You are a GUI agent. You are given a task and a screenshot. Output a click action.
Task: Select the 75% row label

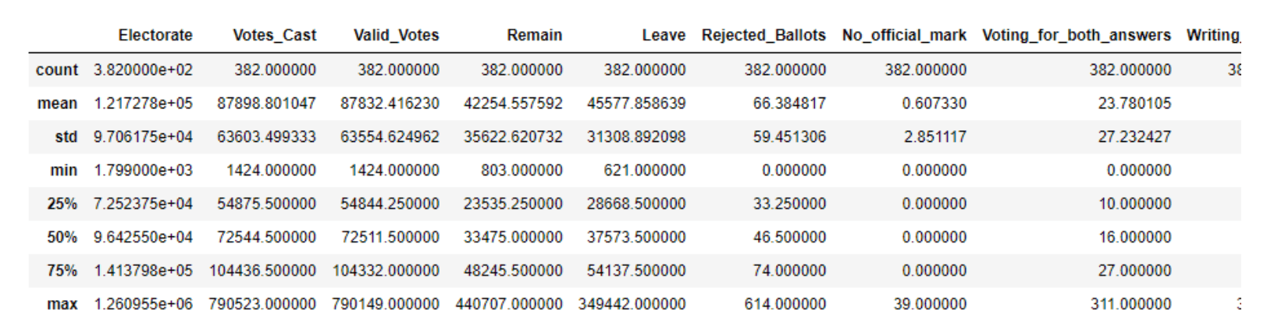[x=62, y=271]
